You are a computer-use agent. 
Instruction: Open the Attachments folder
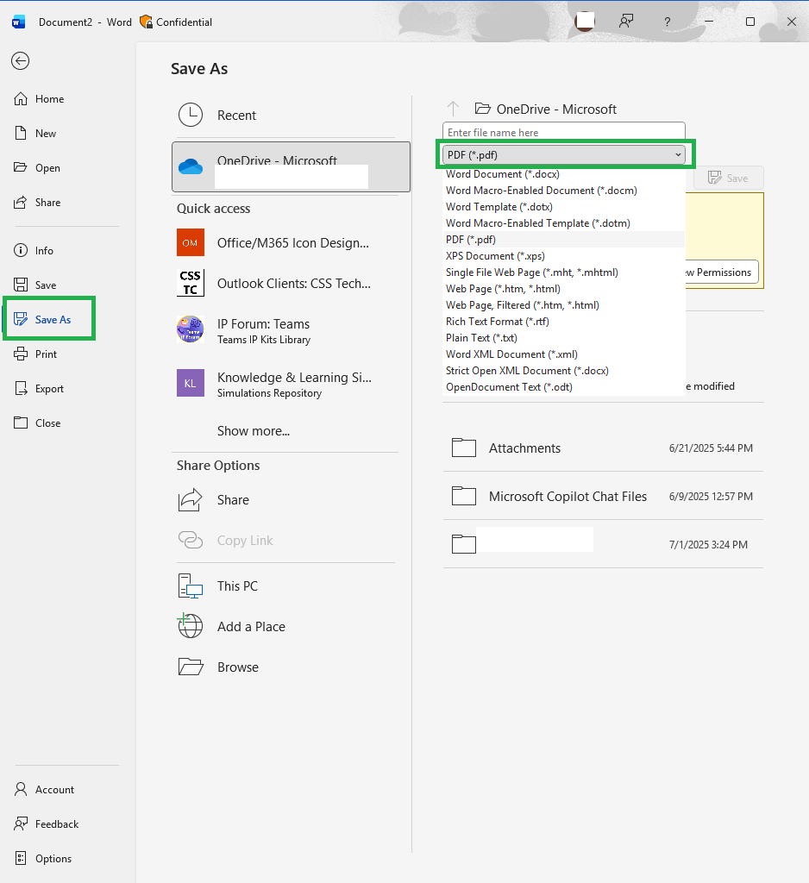coord(603,448)
